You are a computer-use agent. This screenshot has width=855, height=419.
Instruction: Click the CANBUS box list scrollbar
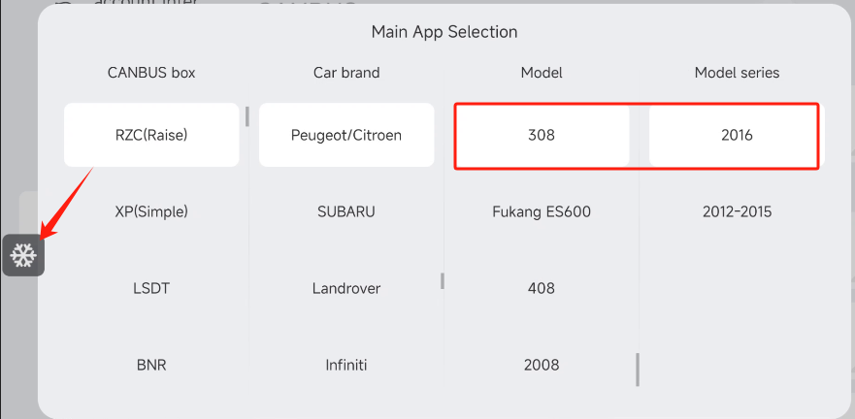pos(247,116)
